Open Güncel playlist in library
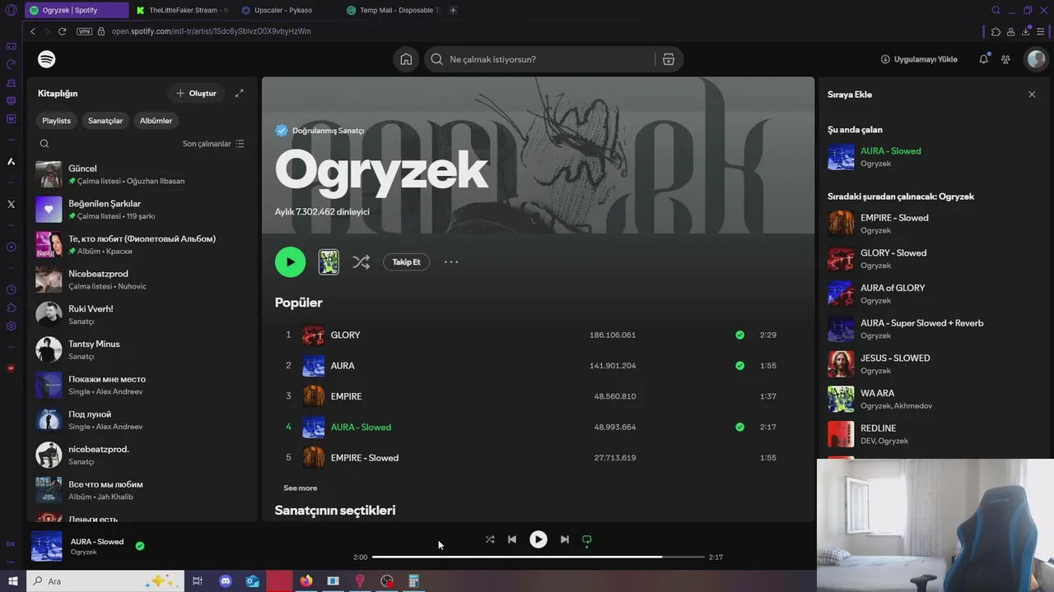This screenshot has height=592, width=1054. tap(143, 174)
